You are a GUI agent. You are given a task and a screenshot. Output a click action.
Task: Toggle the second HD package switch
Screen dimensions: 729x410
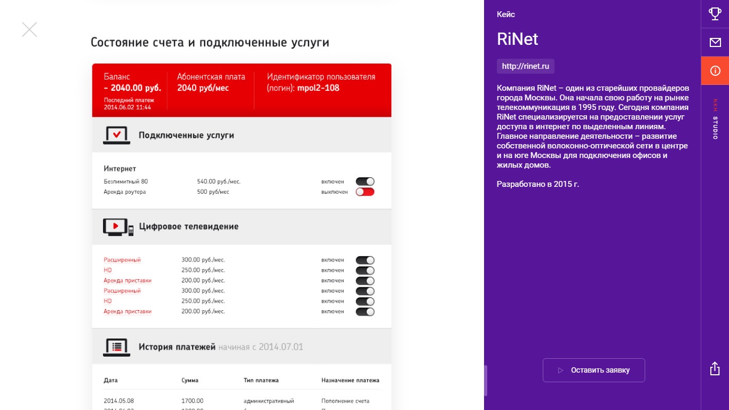(x=365, y=301)
